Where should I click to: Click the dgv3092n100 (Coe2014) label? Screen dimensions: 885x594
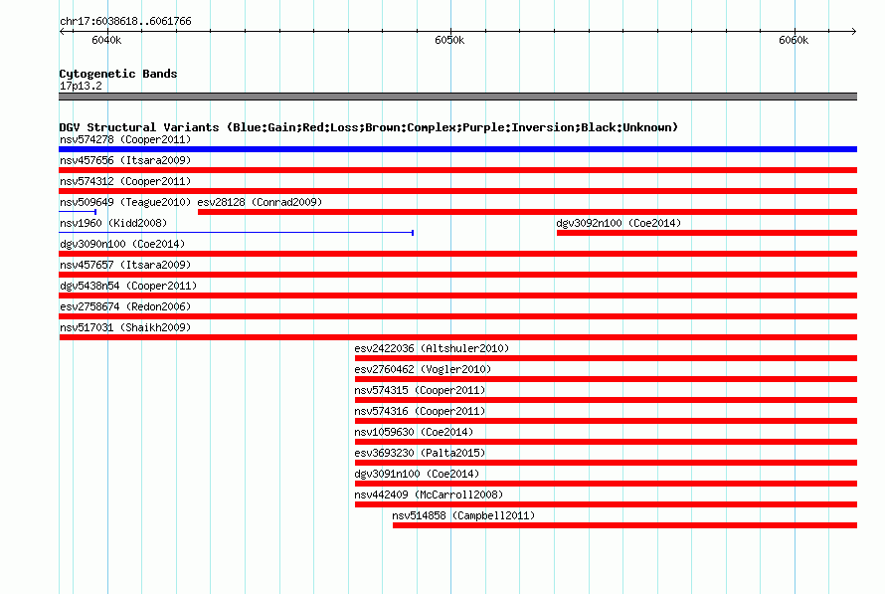pyautogui.click(x=619, y=223)
